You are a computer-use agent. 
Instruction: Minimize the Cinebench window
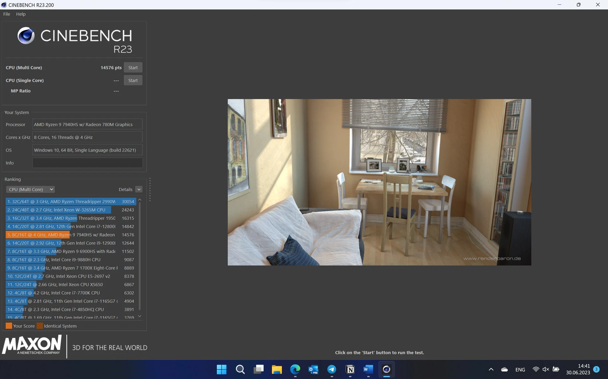[560, 5]
